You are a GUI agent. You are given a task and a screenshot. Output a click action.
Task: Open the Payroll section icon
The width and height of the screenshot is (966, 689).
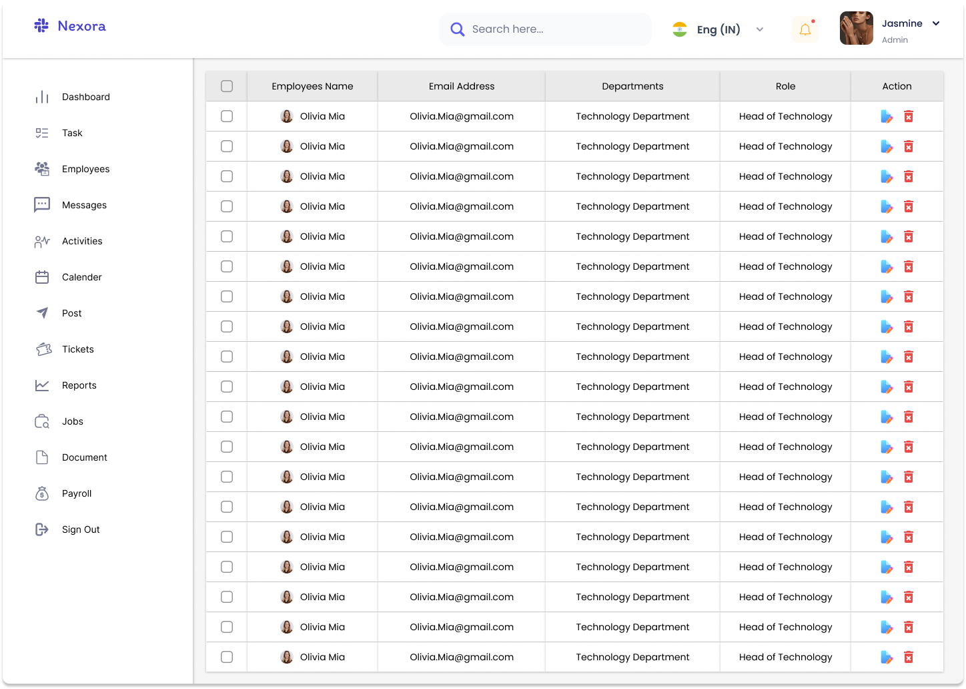coord(41,493)
